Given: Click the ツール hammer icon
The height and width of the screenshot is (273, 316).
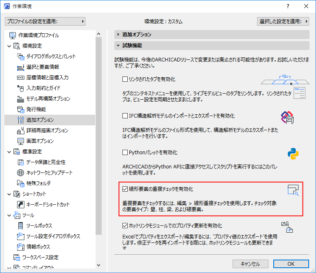Looking at the screenshot, I should coord(17,215).
